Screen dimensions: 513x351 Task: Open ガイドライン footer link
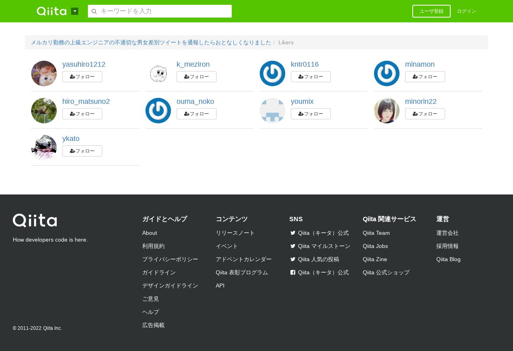[x=159, y=272]
